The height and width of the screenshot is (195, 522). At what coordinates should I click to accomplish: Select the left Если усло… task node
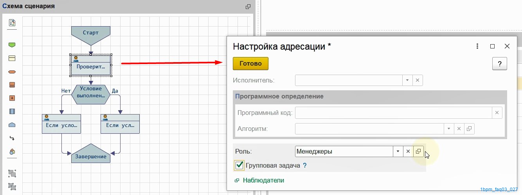(61, 124)
